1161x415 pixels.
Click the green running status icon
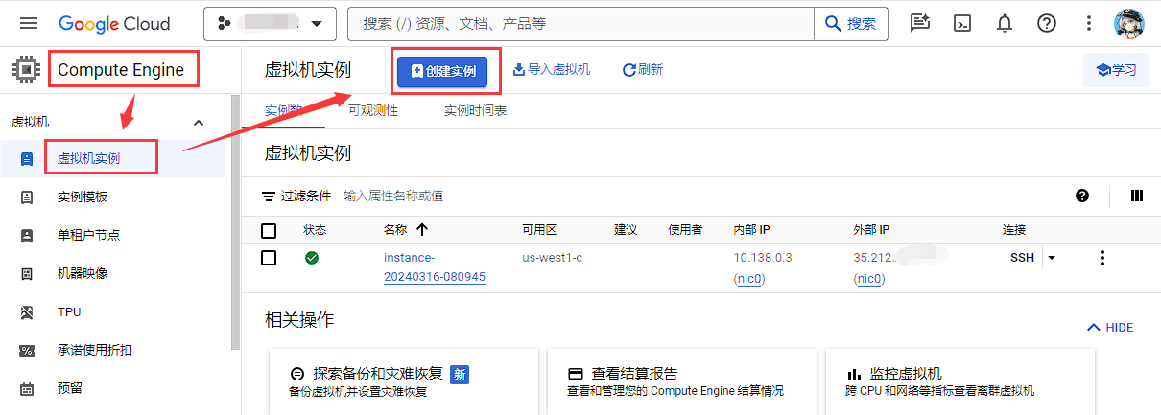[x=312, y=258]
